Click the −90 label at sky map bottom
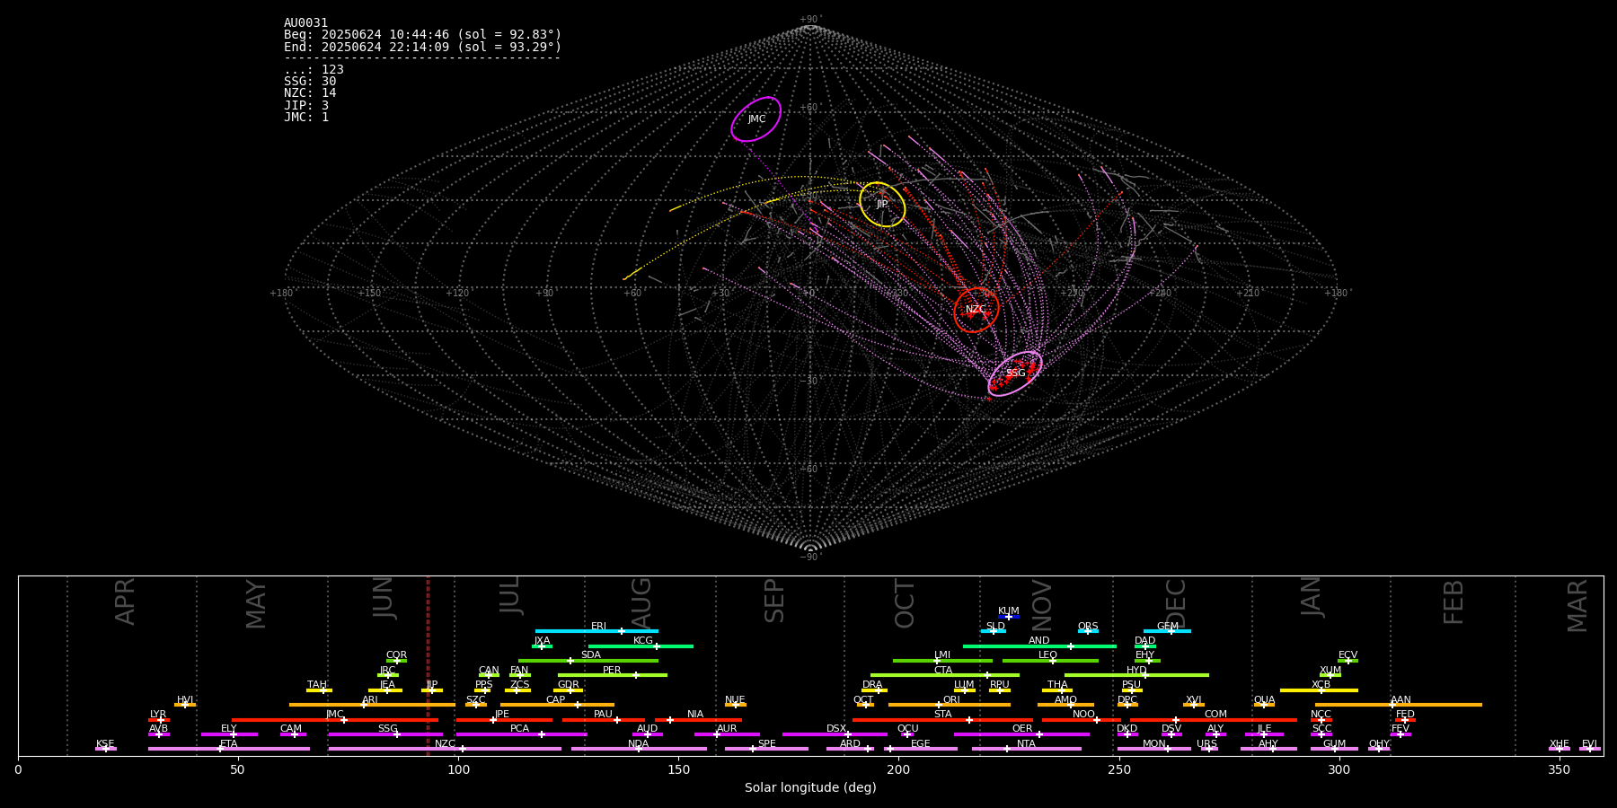Image resolution: width=1617 pixels, height=808 pixels. (x=809, y=557)
